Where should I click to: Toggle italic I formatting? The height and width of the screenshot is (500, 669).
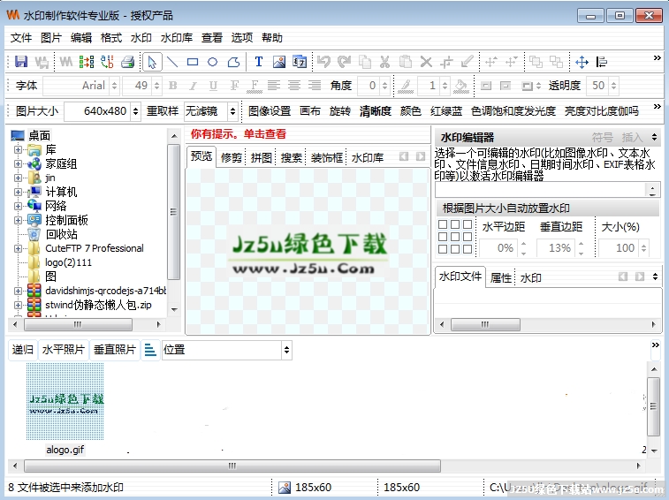click(193, 86)
